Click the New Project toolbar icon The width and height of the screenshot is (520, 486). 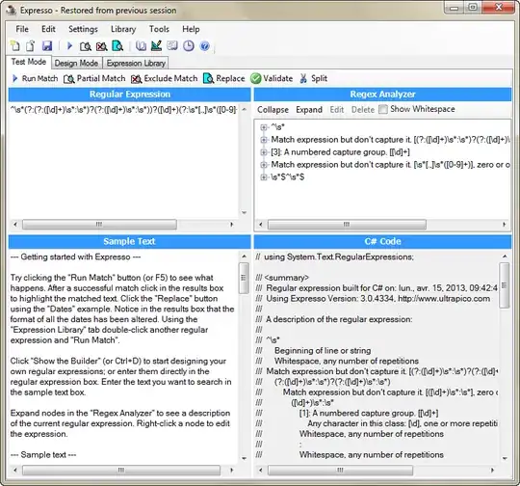point(15,46)
